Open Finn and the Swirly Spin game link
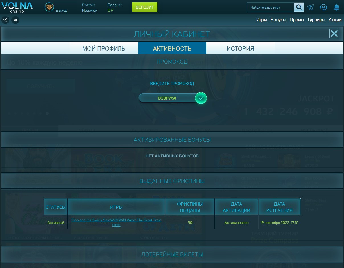This screenshot has width=344, height=268. (x=92, y=220)
